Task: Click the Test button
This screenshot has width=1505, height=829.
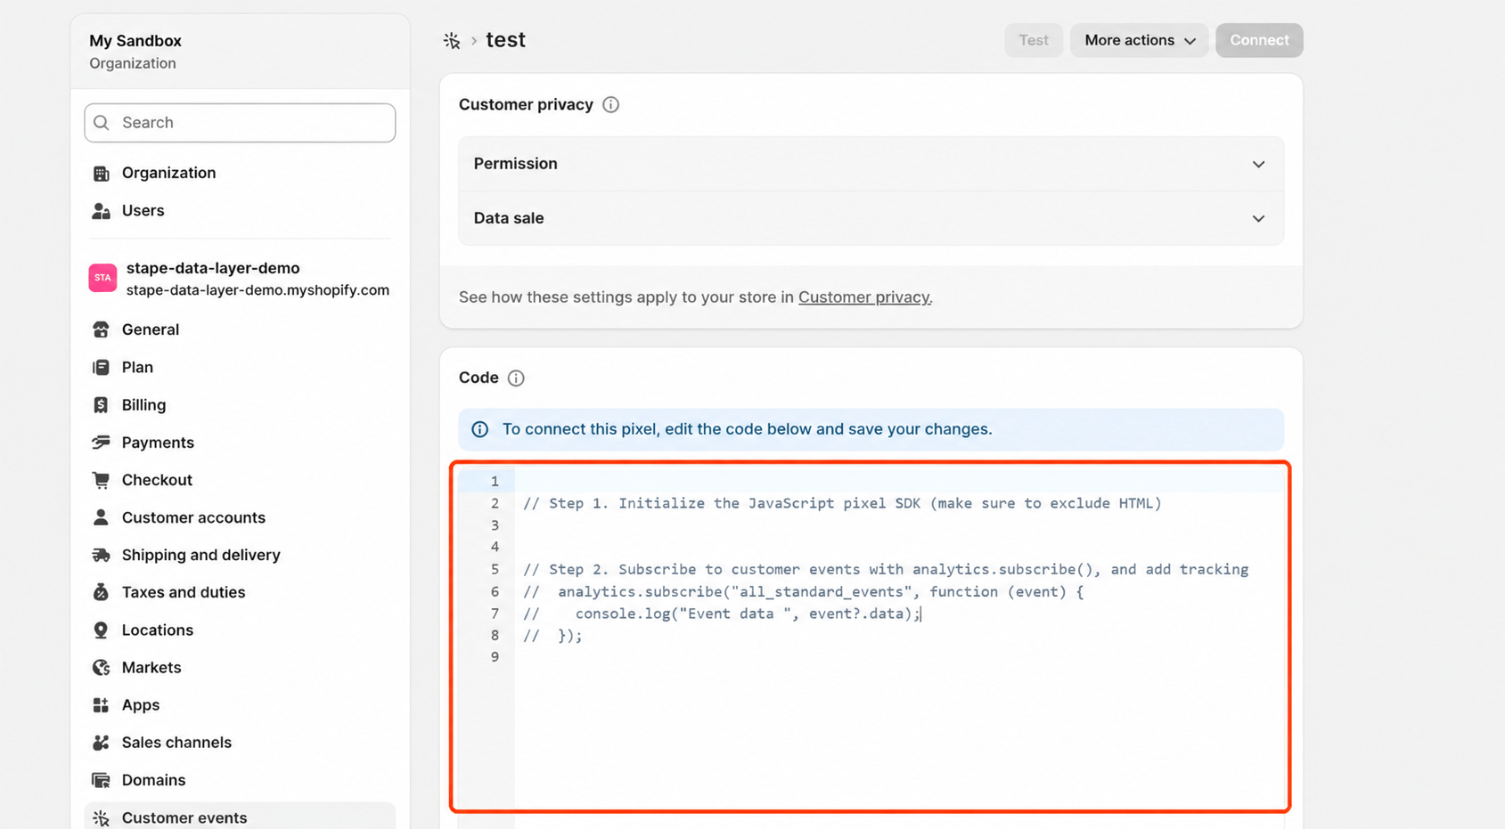Action: (1034, 40)
